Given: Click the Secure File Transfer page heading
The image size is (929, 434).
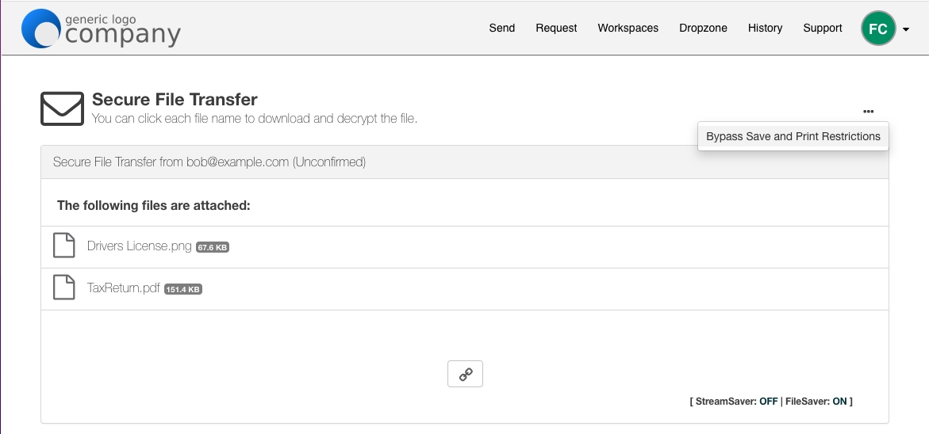Looking at the screenshot, I should coord(175,99).
